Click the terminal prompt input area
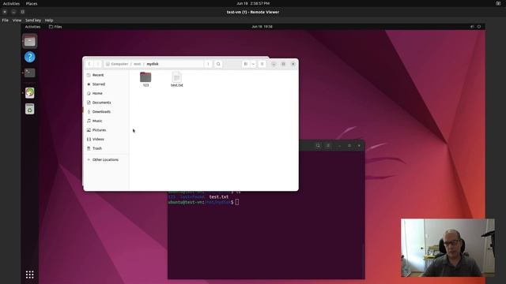506x284 pixels. click(x=237, y=202)
